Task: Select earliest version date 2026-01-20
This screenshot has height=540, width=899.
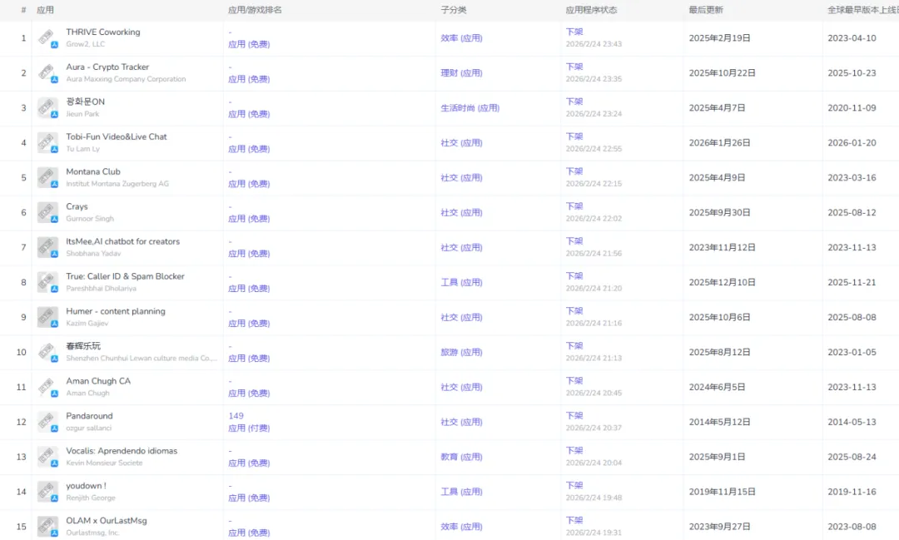Action: (x=852, y=143)
